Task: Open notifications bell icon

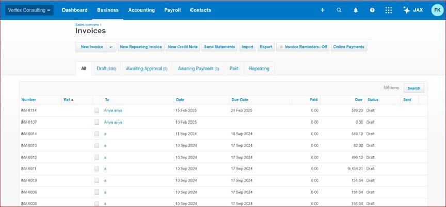Action: pos(356,10)
